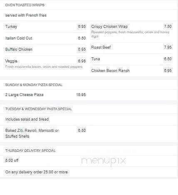
Task: Select the 5.00 off delivery offer
Action: click(12, 160)
